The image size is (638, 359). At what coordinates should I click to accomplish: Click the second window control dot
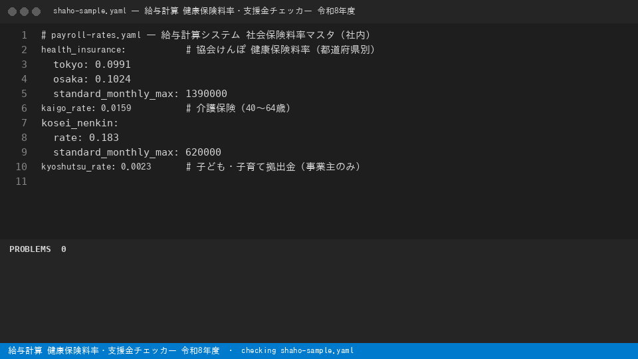coord(24,11)
